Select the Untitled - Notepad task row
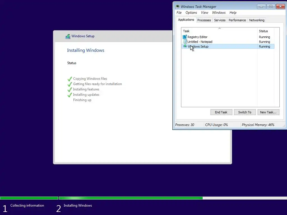 click(228, 42)
